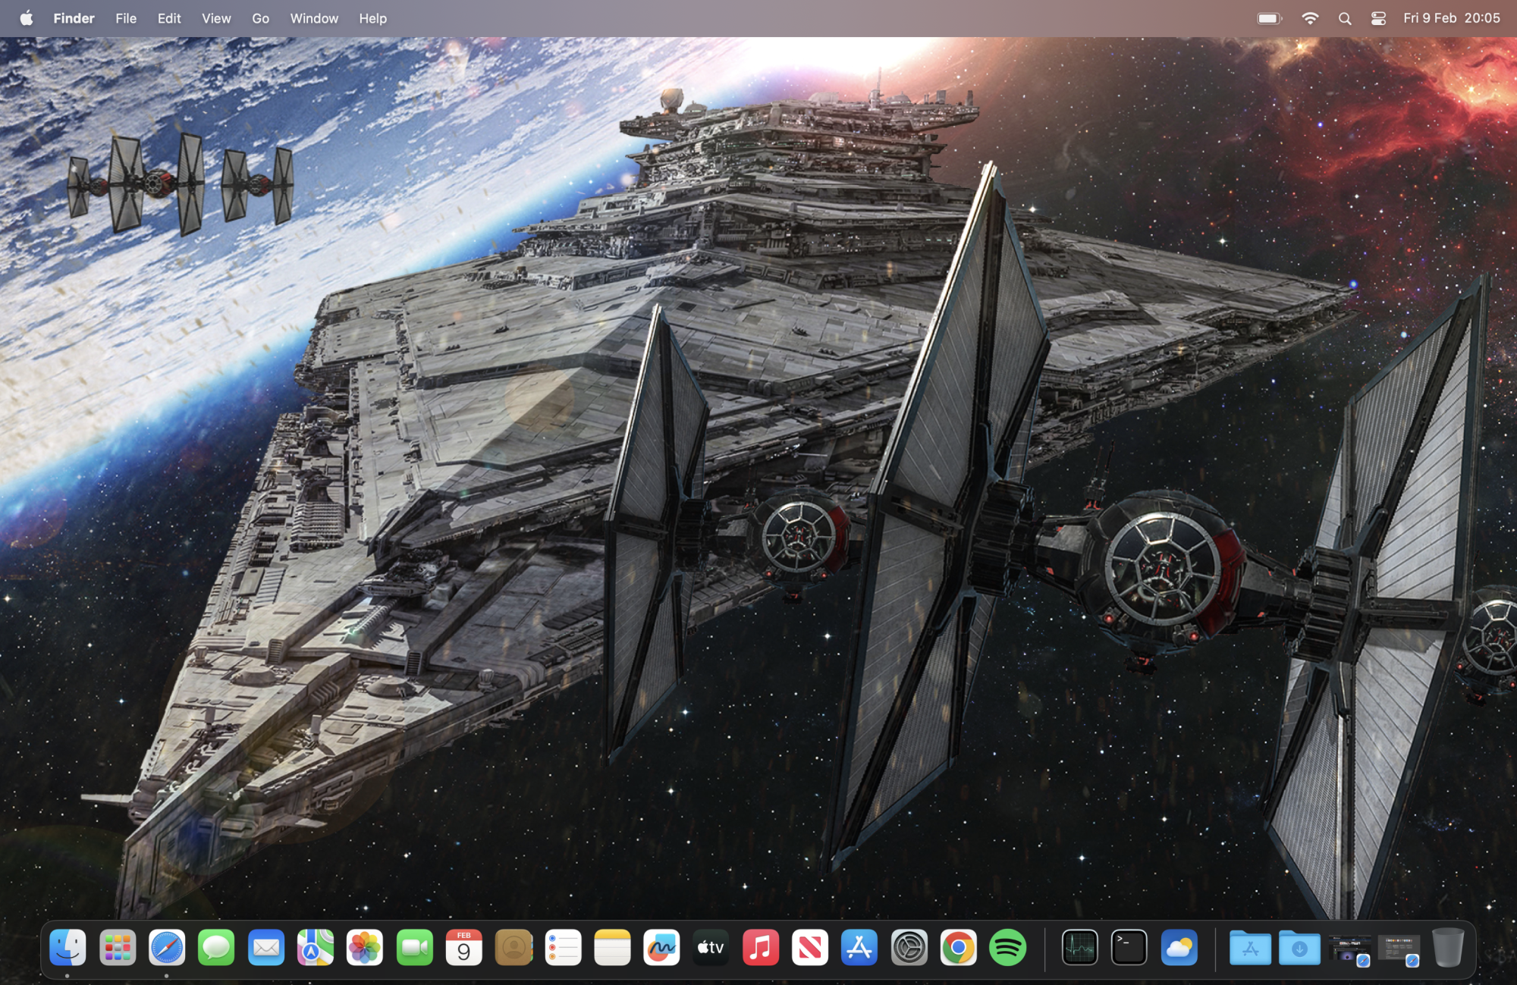This screenshot has width=1517, height=985.
Task: Click the Wi-Fi status icon
Action: tap(1309, 18)
